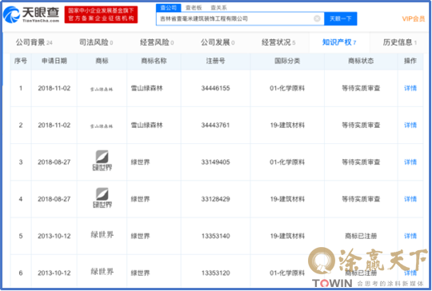The height and width of the screenshot is (291, 432).
Task: Select registration number 33149405
Action: (x=215, y=162)
